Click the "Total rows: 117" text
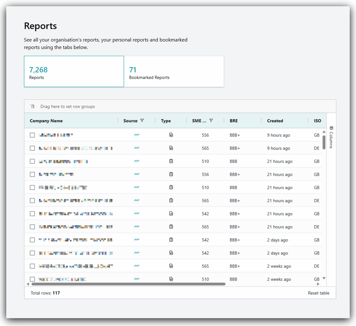 pyautogui.click(x=45, y=293)
